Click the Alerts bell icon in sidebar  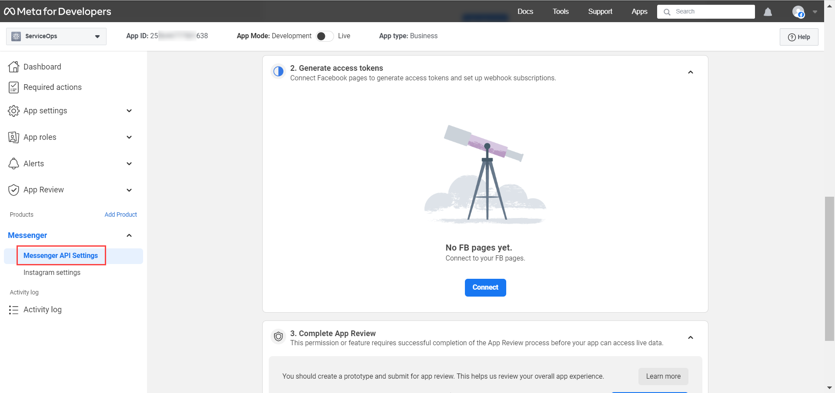(x=13, y=164)
